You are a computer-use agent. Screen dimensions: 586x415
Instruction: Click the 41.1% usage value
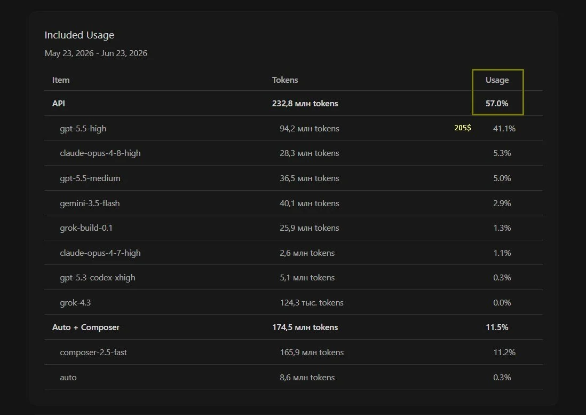pos(504,129)
